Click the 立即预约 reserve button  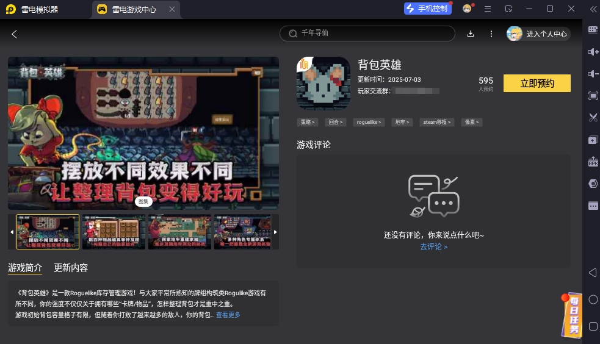tap(537, 84)
